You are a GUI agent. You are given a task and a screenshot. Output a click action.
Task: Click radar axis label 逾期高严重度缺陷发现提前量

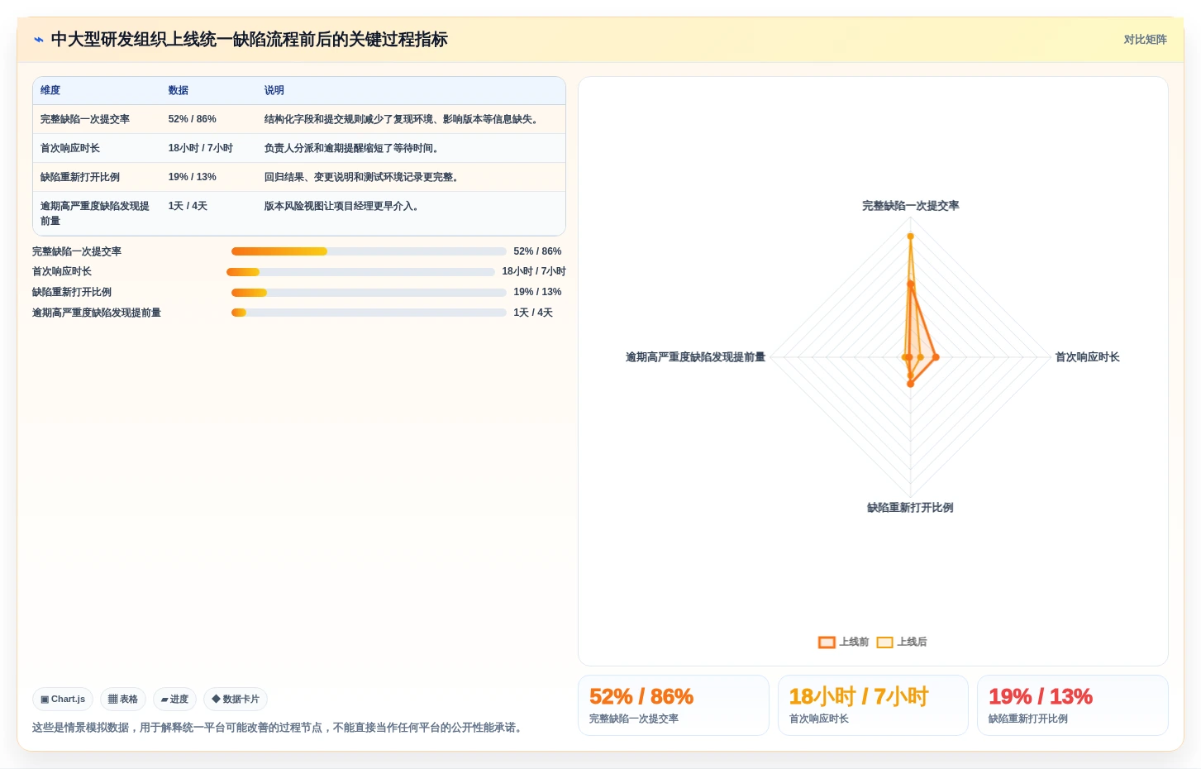pyautogui.click(x=696, y=357)
